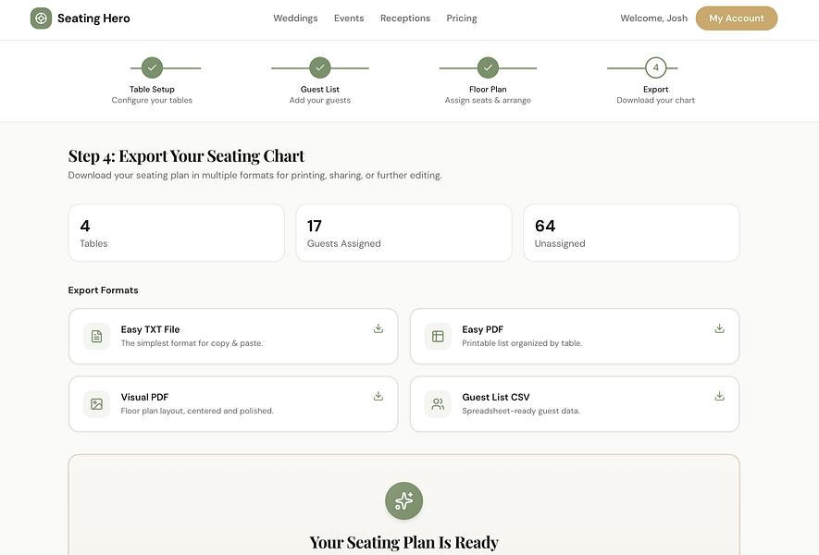
Task: Download the Easy TXT File export
Action: point(378,328)
